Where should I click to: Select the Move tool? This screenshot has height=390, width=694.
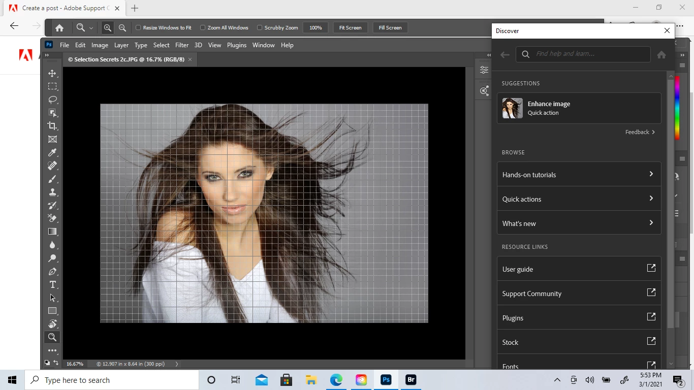[52, 73]
